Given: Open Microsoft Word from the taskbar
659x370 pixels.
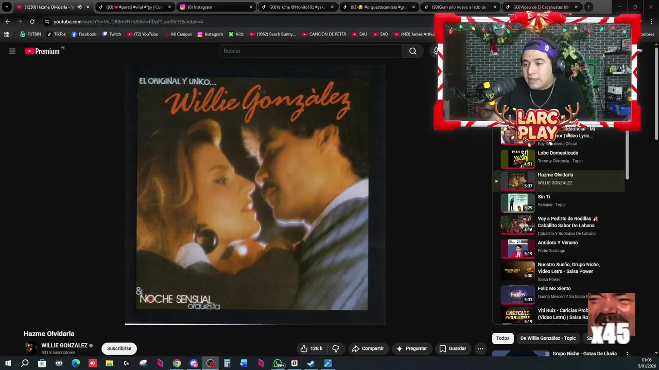Looking at the screenshot, I should [x=244, y=363].
